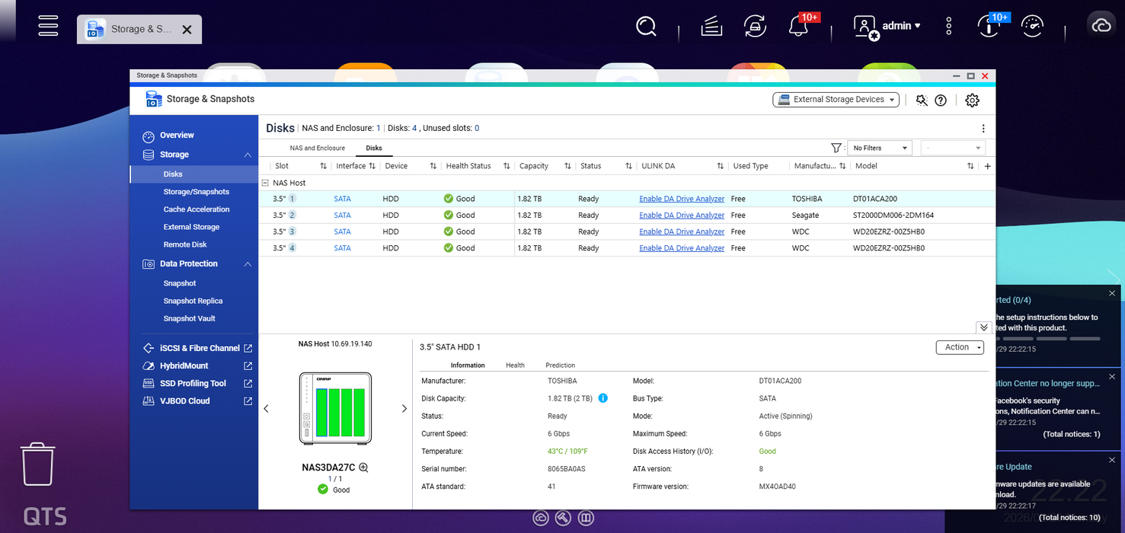The image size is (1125, 533).
Task: Switch to the Health tab
Action: [x=515, y=365]
